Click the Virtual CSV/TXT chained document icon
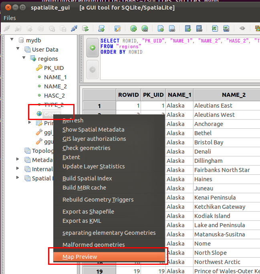260x274 pixels. point(172,28)
